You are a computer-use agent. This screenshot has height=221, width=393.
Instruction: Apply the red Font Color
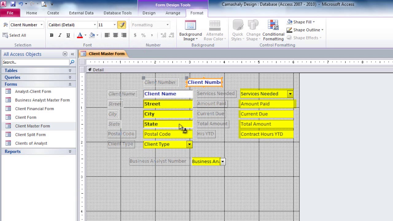pos(80,35)
